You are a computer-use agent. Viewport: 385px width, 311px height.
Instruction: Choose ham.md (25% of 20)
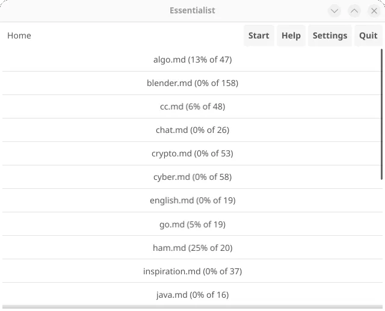click(x=192, y=248)
